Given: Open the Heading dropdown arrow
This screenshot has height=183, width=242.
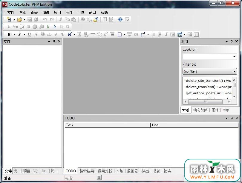Looking at the screenshot, I should [74, 35].
